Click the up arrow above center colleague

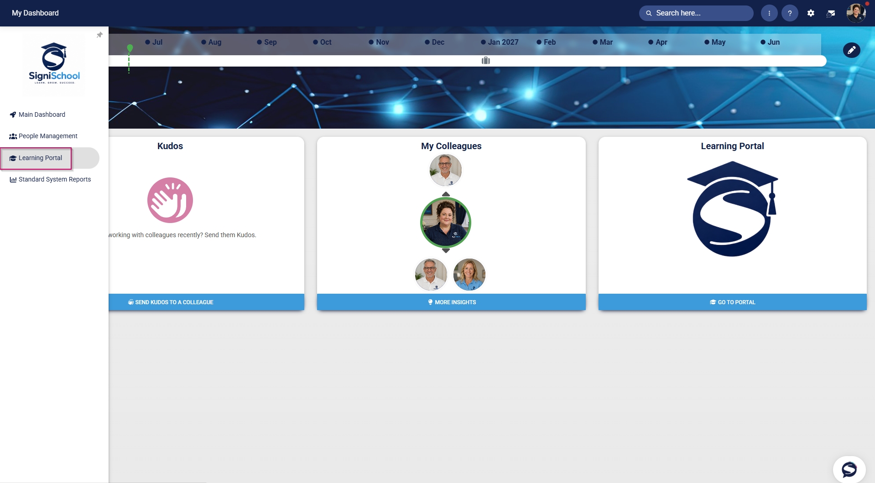click(x=446, y=194)
